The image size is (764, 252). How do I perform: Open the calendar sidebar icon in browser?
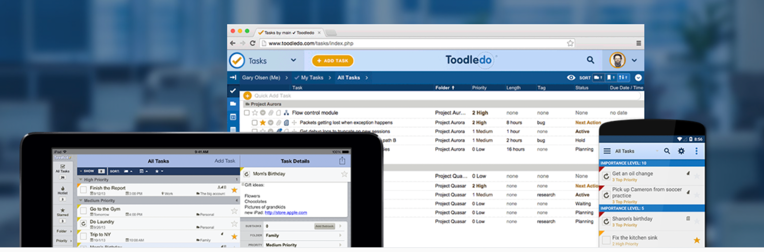[233, 117]
